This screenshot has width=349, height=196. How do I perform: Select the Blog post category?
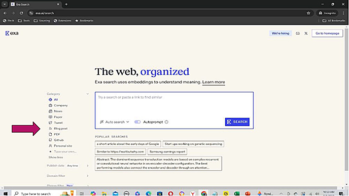click(x=58, y=129)
